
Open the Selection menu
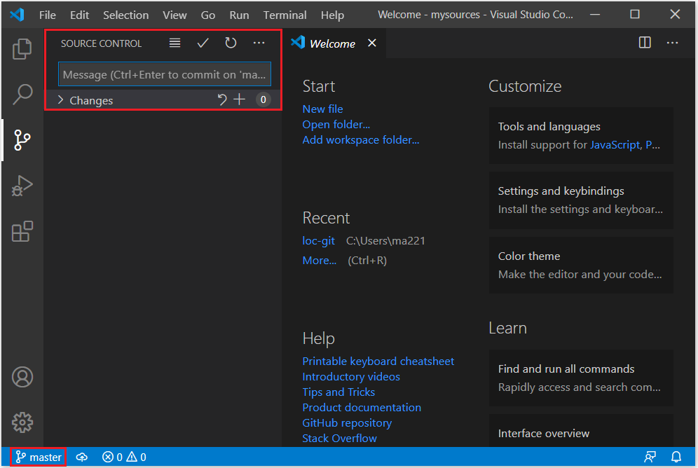tap(126, 15)
